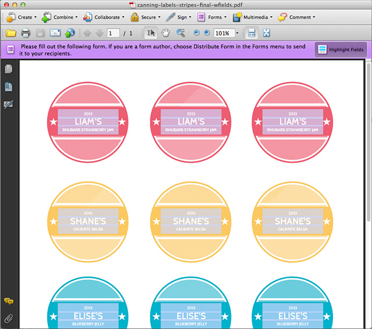Screen dimensions: 372x329
Task: Click the 101% zoom value field
Action: (224, 33)
